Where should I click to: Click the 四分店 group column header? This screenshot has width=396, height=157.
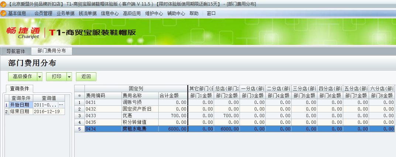point(330,89)
